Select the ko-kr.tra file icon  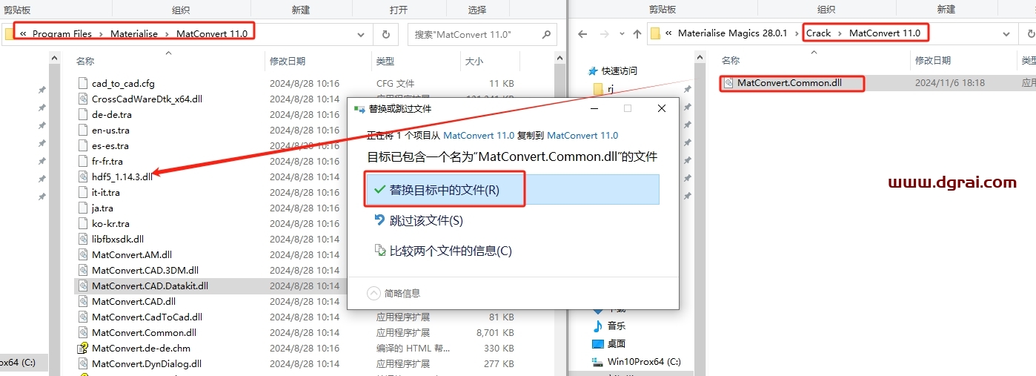83,223
